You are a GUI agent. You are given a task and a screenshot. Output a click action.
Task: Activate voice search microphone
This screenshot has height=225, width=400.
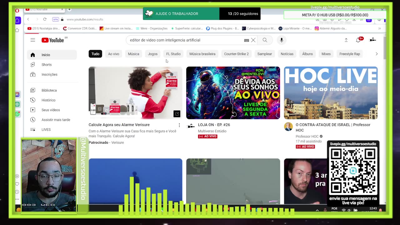(282, 40)
